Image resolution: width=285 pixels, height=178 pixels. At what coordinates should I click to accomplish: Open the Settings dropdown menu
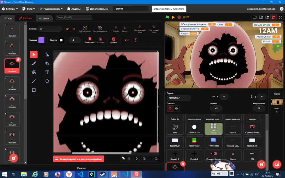click(x=10, y=9)
